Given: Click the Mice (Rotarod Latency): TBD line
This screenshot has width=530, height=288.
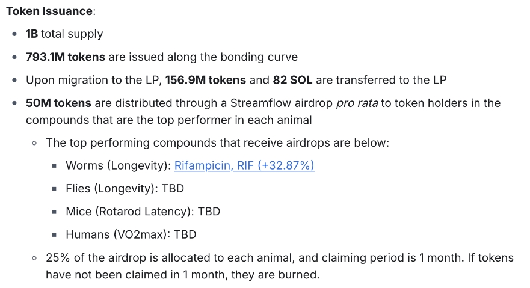Looking at the screenshot, I should click(x=143, y=212).
